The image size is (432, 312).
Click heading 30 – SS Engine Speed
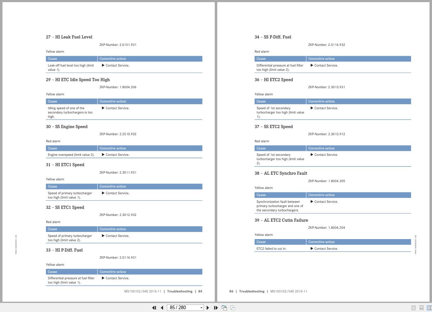(67, 127)
